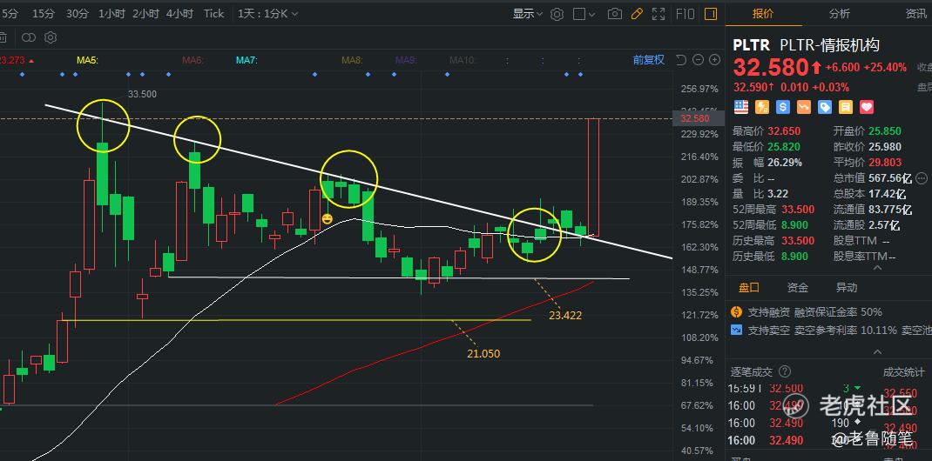
Task: Open the layout square dropdown
Action: tap(584, 14)
